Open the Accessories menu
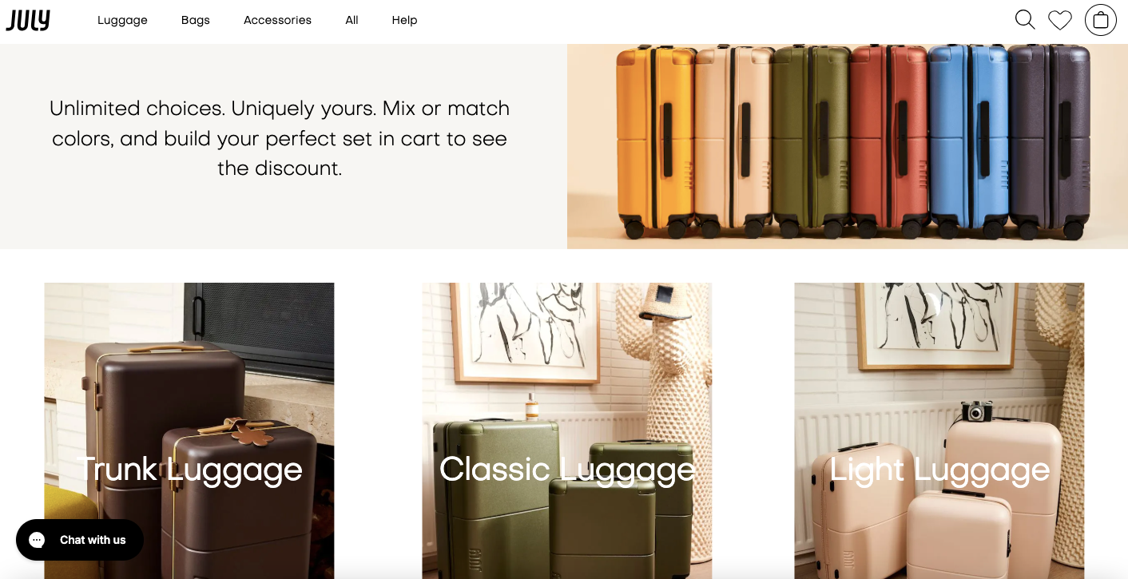 pyautogui.click(x=277, y=20)
